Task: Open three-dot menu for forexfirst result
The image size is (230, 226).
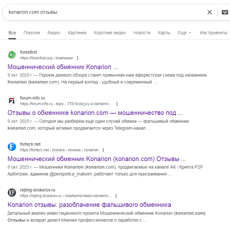Action: pos(78,58)
